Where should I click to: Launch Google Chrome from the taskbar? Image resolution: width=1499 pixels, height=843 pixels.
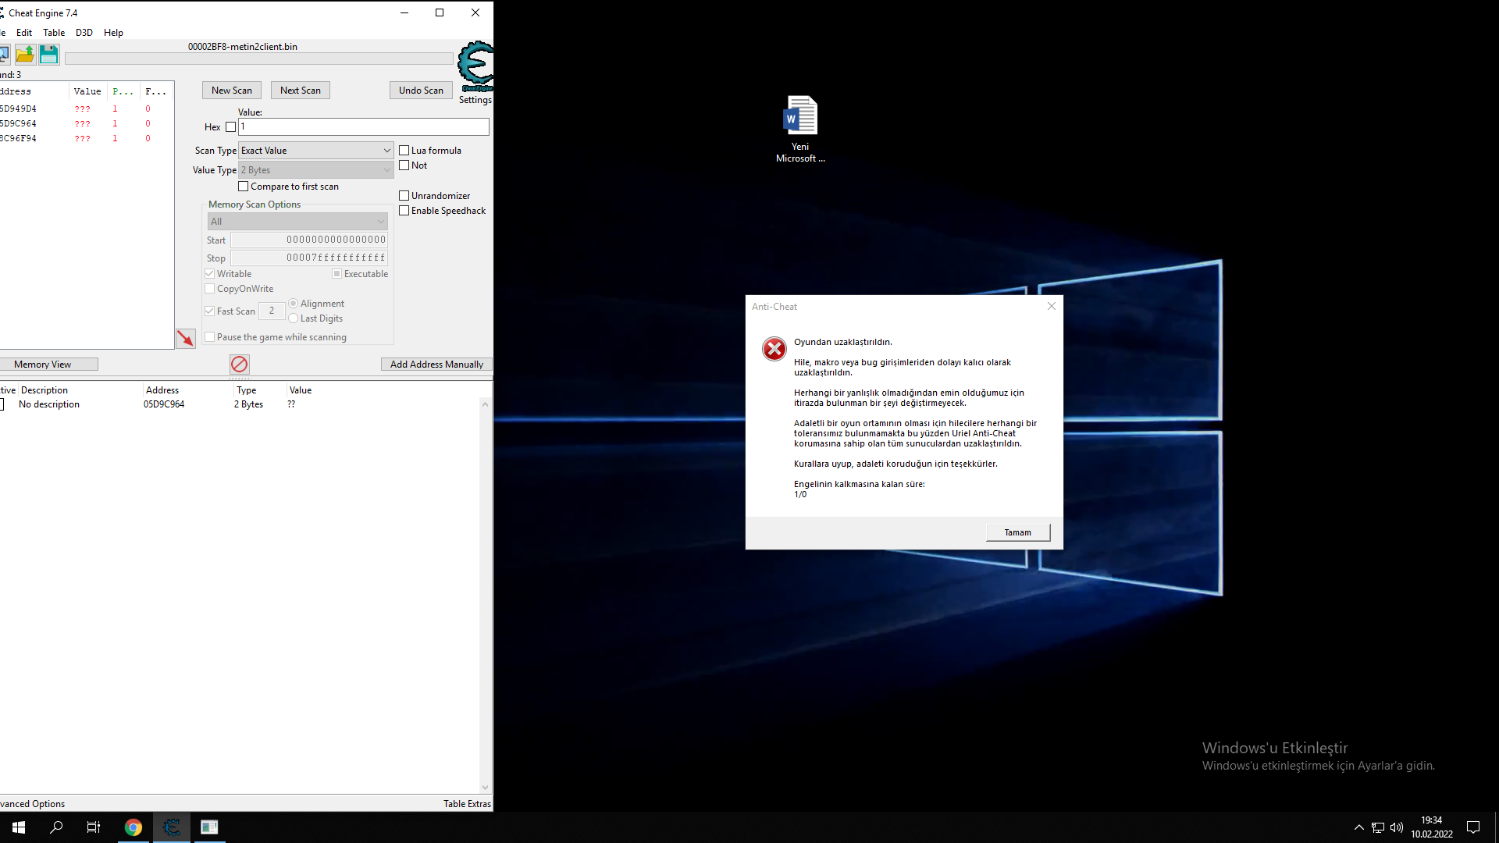[134, 827]
